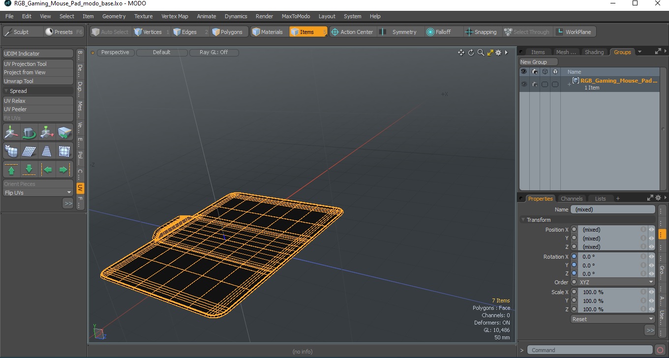Switch to Polygons selection mode
669x358 pixels.
(x=229, y=32)
